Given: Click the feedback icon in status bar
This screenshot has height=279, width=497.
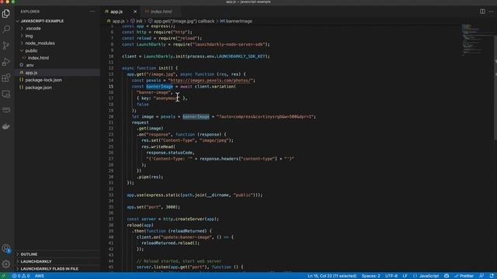Looking at the screenshot, I should point(481,276).
